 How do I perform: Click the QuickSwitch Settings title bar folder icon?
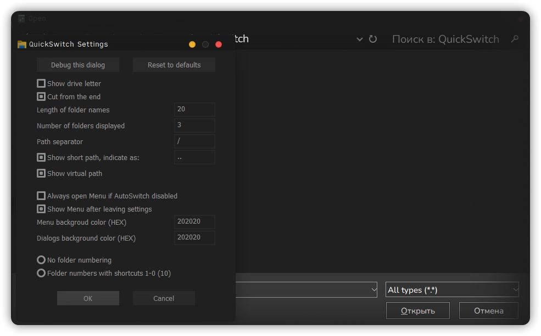pos(22,44)
